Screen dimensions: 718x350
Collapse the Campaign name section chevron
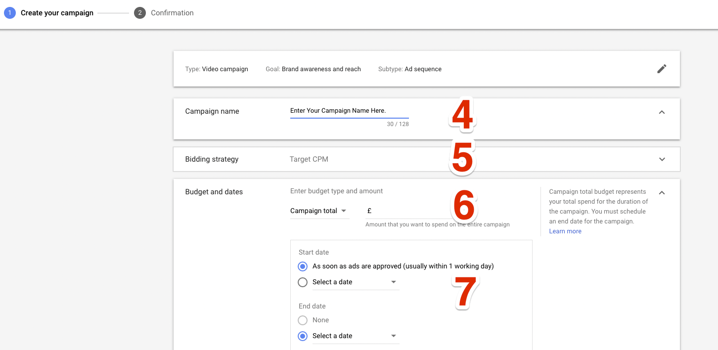(x=662, y=112)
